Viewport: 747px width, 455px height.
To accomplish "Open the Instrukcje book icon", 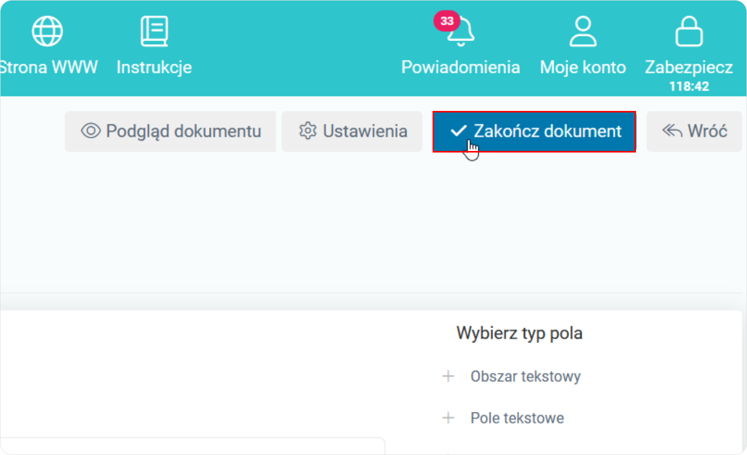I will (x=154, y=31).
